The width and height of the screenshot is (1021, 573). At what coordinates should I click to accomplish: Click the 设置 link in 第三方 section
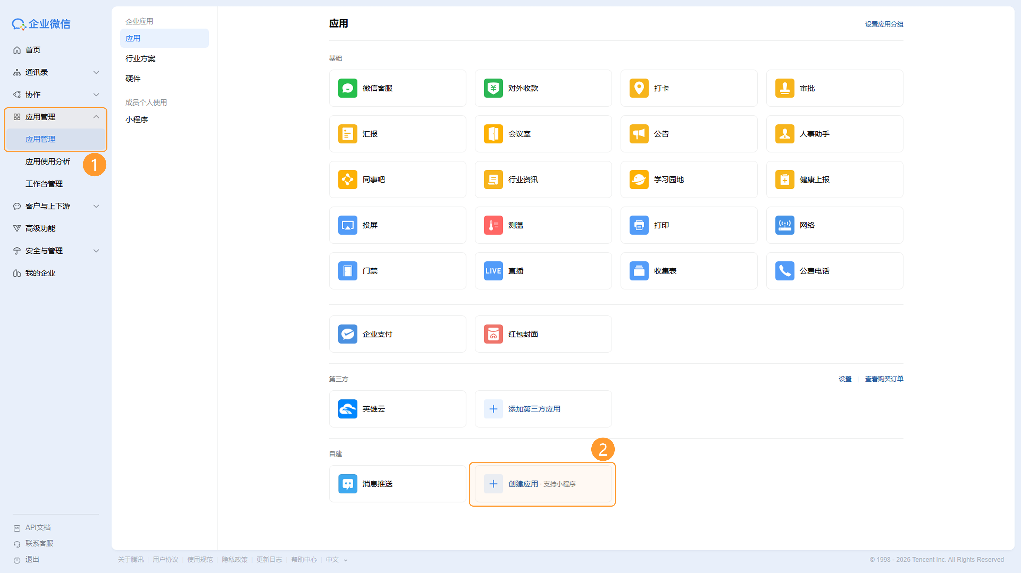845,379
